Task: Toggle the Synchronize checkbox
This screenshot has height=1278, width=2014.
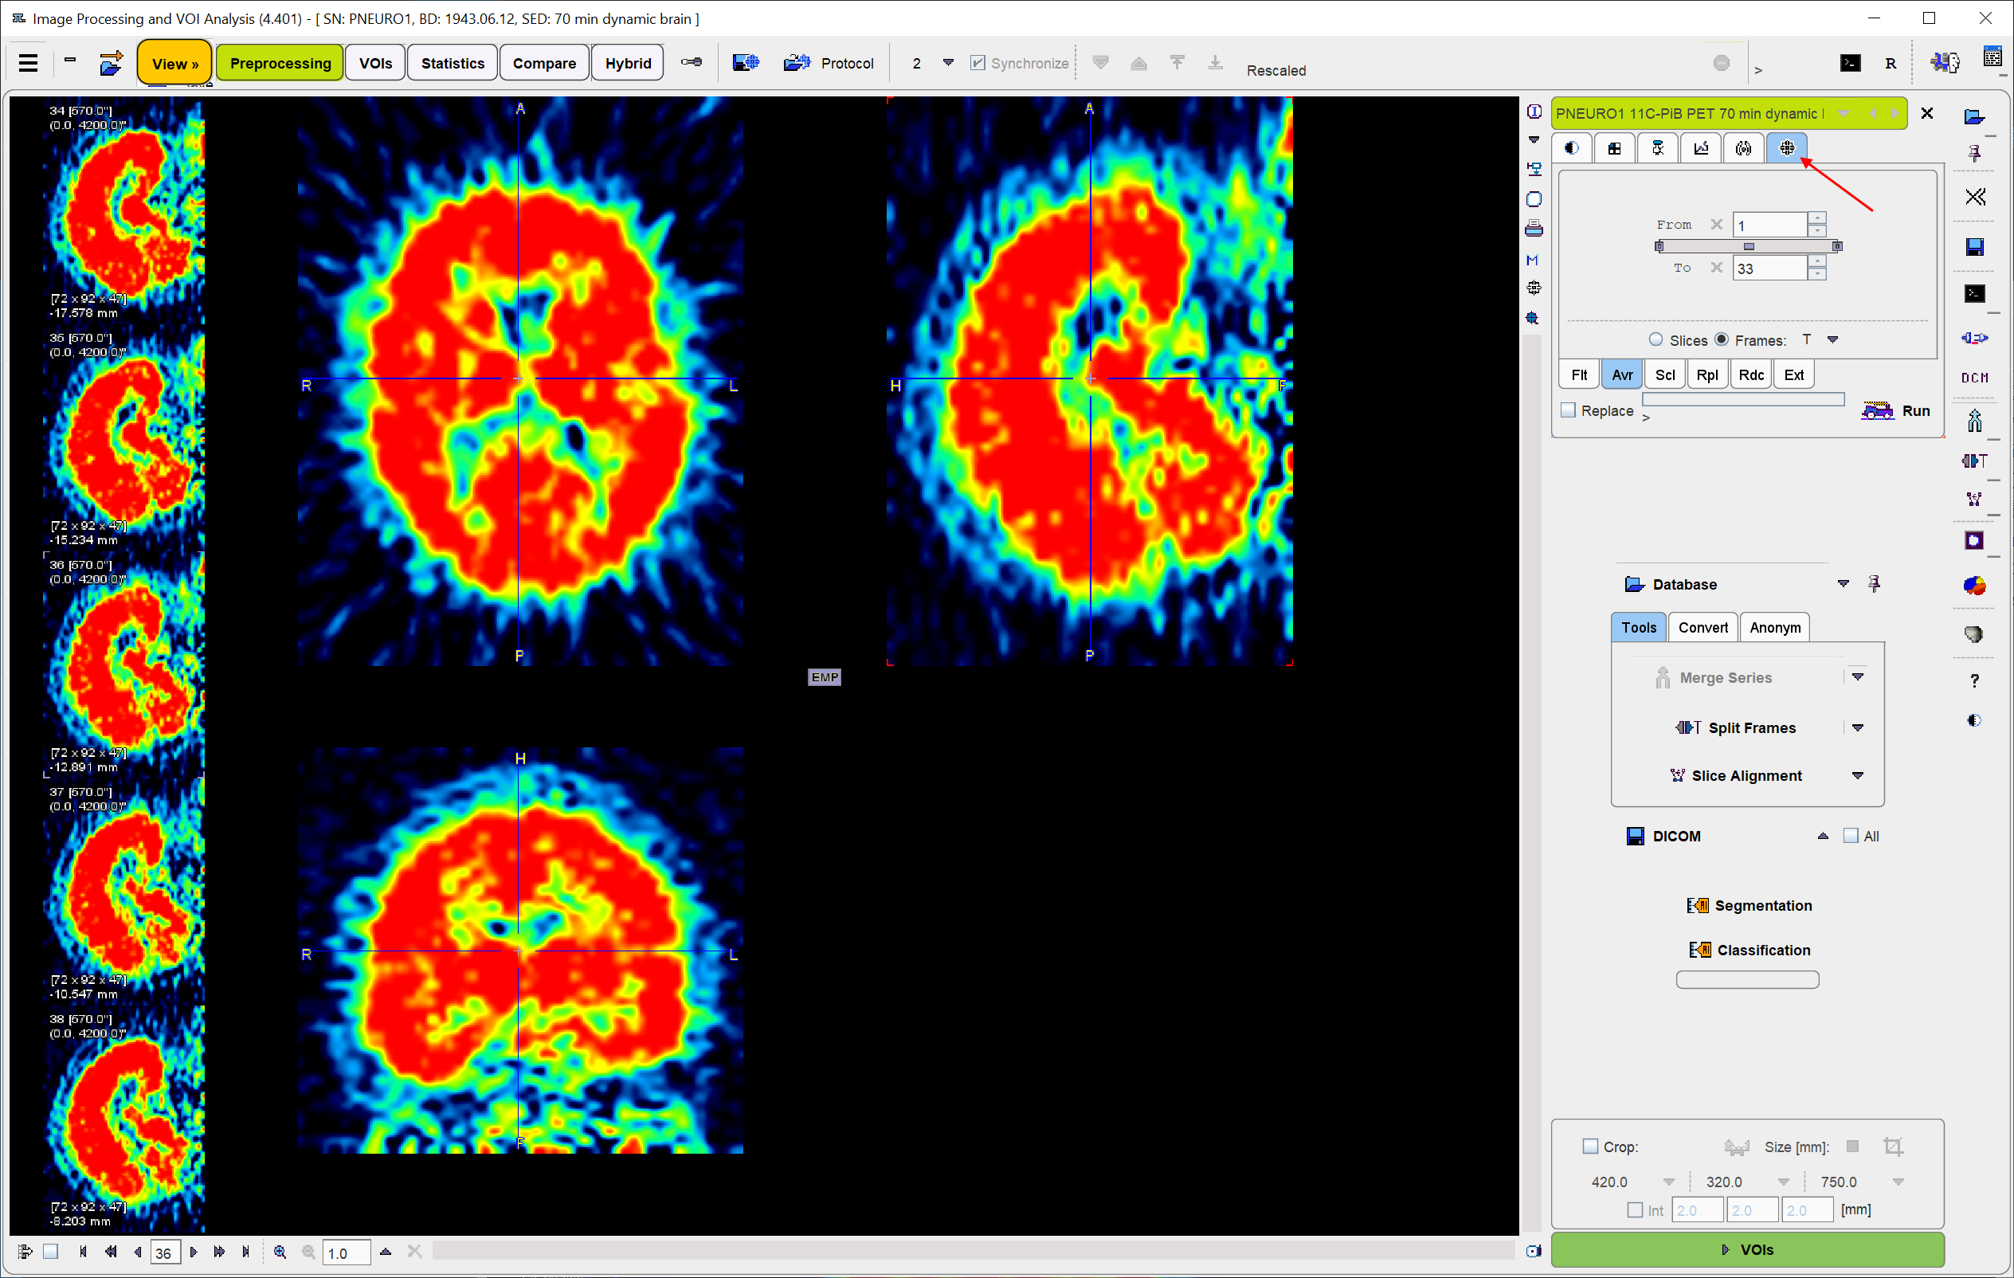Action: click(x=977, y=63)
